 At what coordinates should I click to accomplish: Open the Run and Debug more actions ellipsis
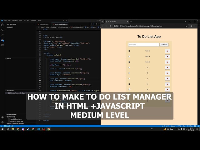tap(34, 24)
